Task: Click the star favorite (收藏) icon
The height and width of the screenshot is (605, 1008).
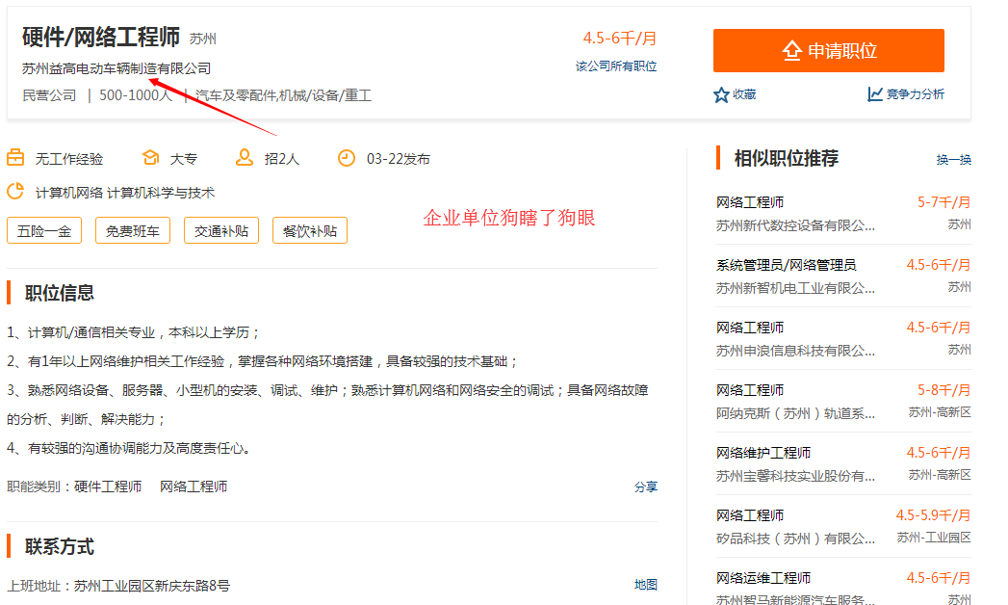Action: point(721,94)
